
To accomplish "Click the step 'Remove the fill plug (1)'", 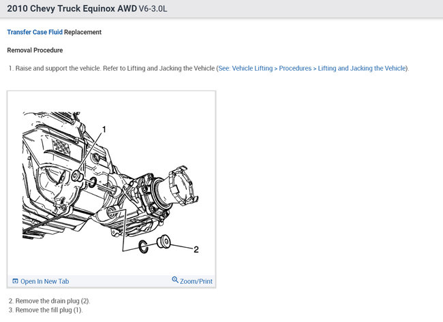I will pos(49,310).
